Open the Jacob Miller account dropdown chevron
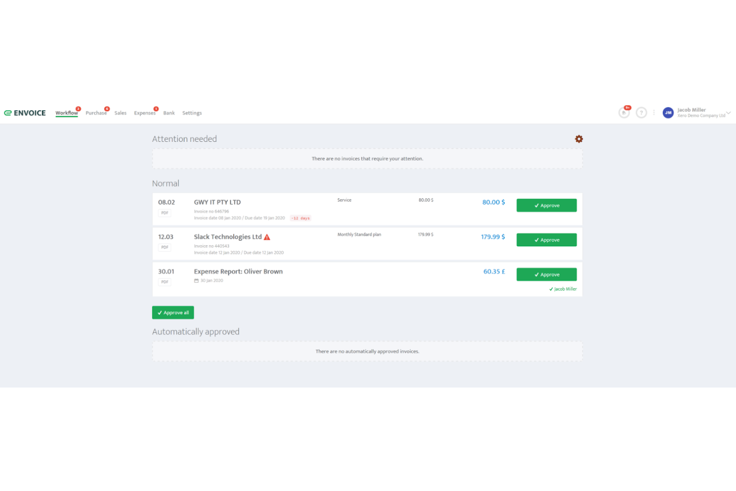736x491 pixels. point(729,112)
